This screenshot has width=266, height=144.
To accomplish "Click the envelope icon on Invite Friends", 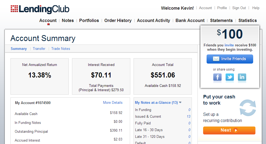I will 216,59.
